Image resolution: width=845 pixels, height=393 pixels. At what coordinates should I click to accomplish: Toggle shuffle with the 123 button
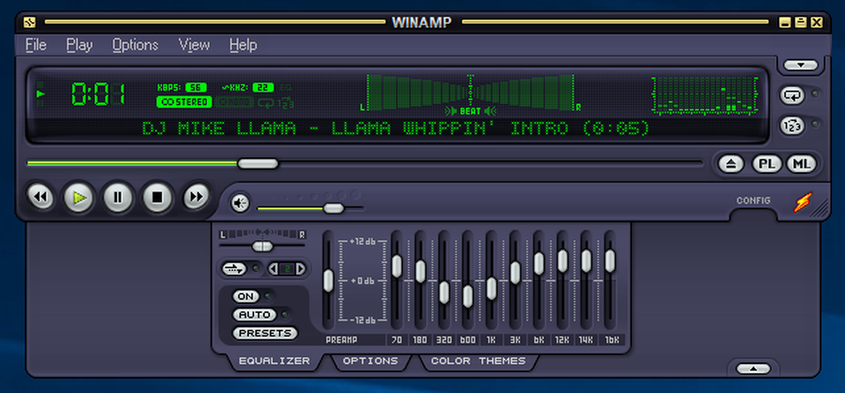792,126
